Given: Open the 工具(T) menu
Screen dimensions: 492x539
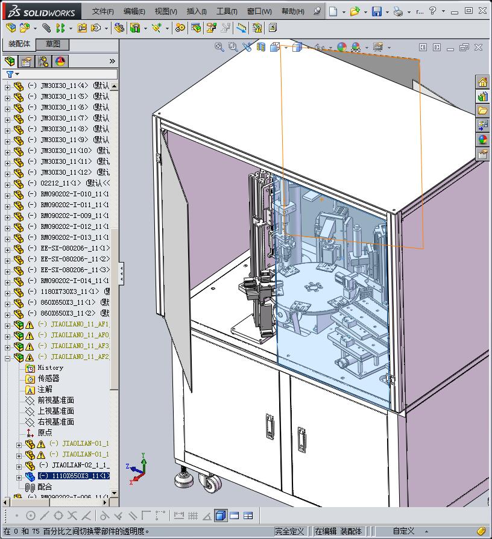Looking at the screenshot, I should point(227,11).
